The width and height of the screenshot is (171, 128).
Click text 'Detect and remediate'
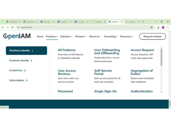142,78
